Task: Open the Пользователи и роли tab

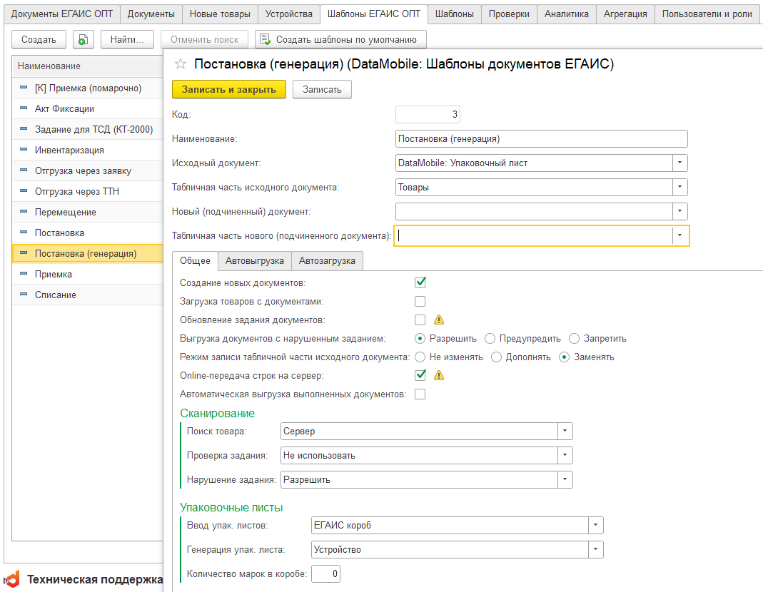Action: (x=707, y=14)
